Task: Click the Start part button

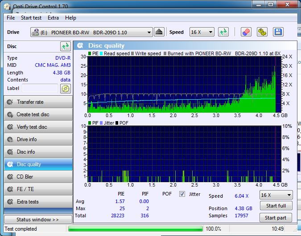Action: (x=276, y=218)
